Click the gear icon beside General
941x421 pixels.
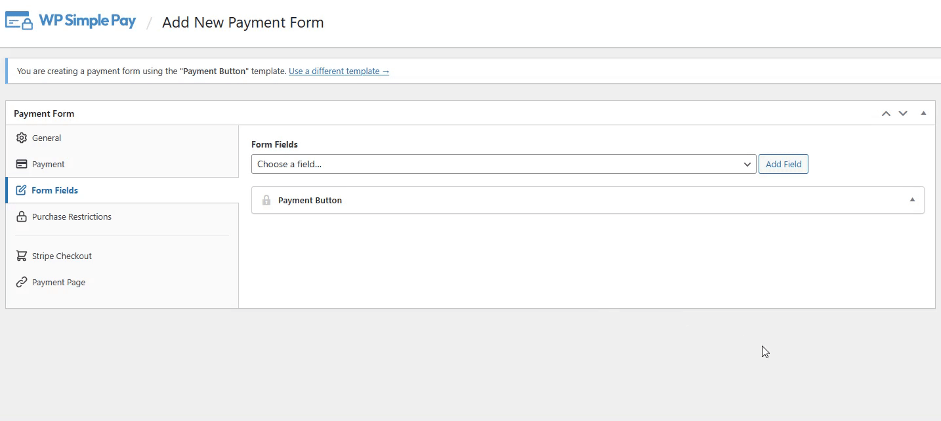click(x=22, y=138)
